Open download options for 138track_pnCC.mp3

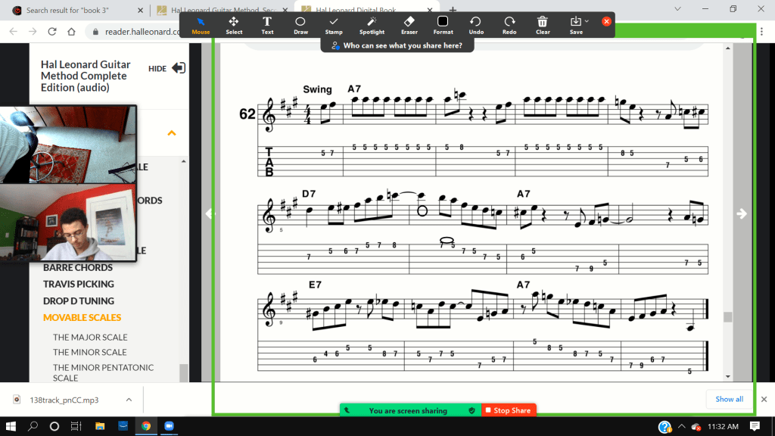point(129,400)
